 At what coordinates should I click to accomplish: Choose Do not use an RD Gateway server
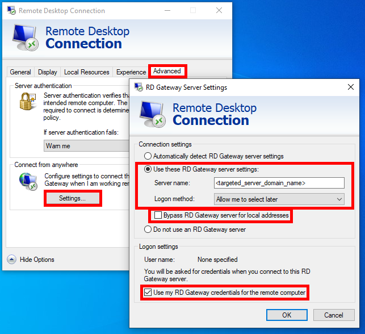pos(148,229)
